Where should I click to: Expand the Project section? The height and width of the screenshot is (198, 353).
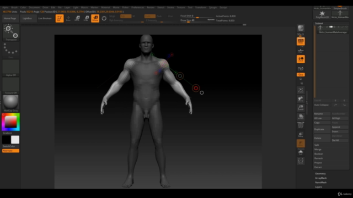tap(318, 163)
